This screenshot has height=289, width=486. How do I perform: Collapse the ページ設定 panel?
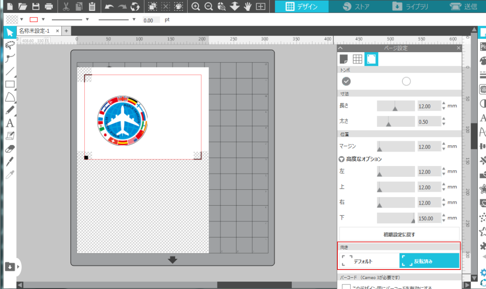click(x=341, y=48)
